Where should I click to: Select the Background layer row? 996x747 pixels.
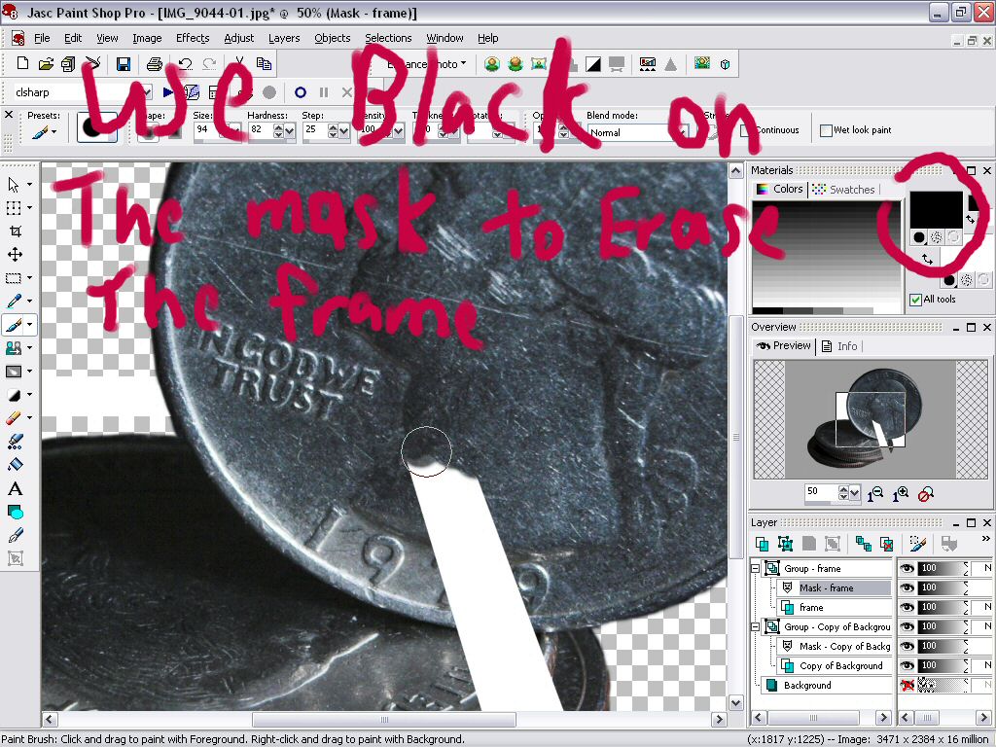(828, 685)
